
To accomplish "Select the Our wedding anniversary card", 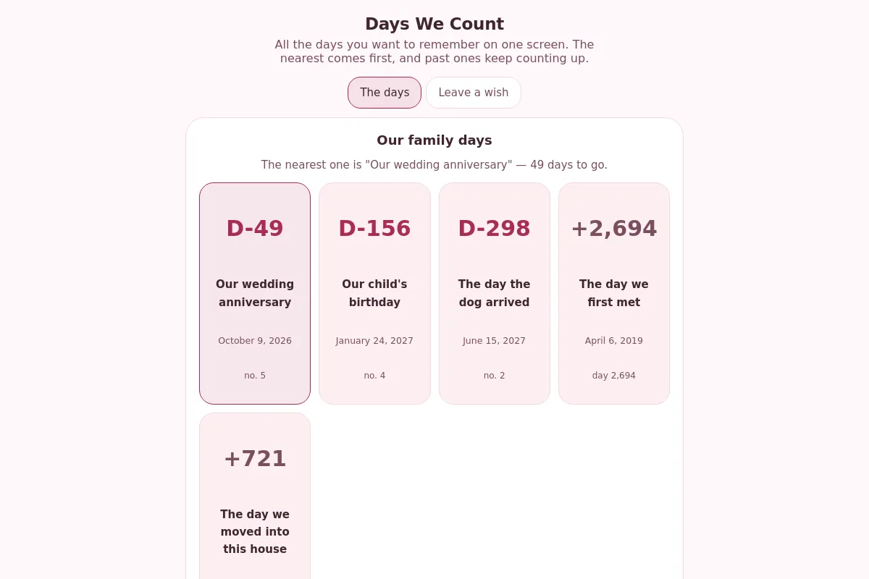I will coord(255,293).
